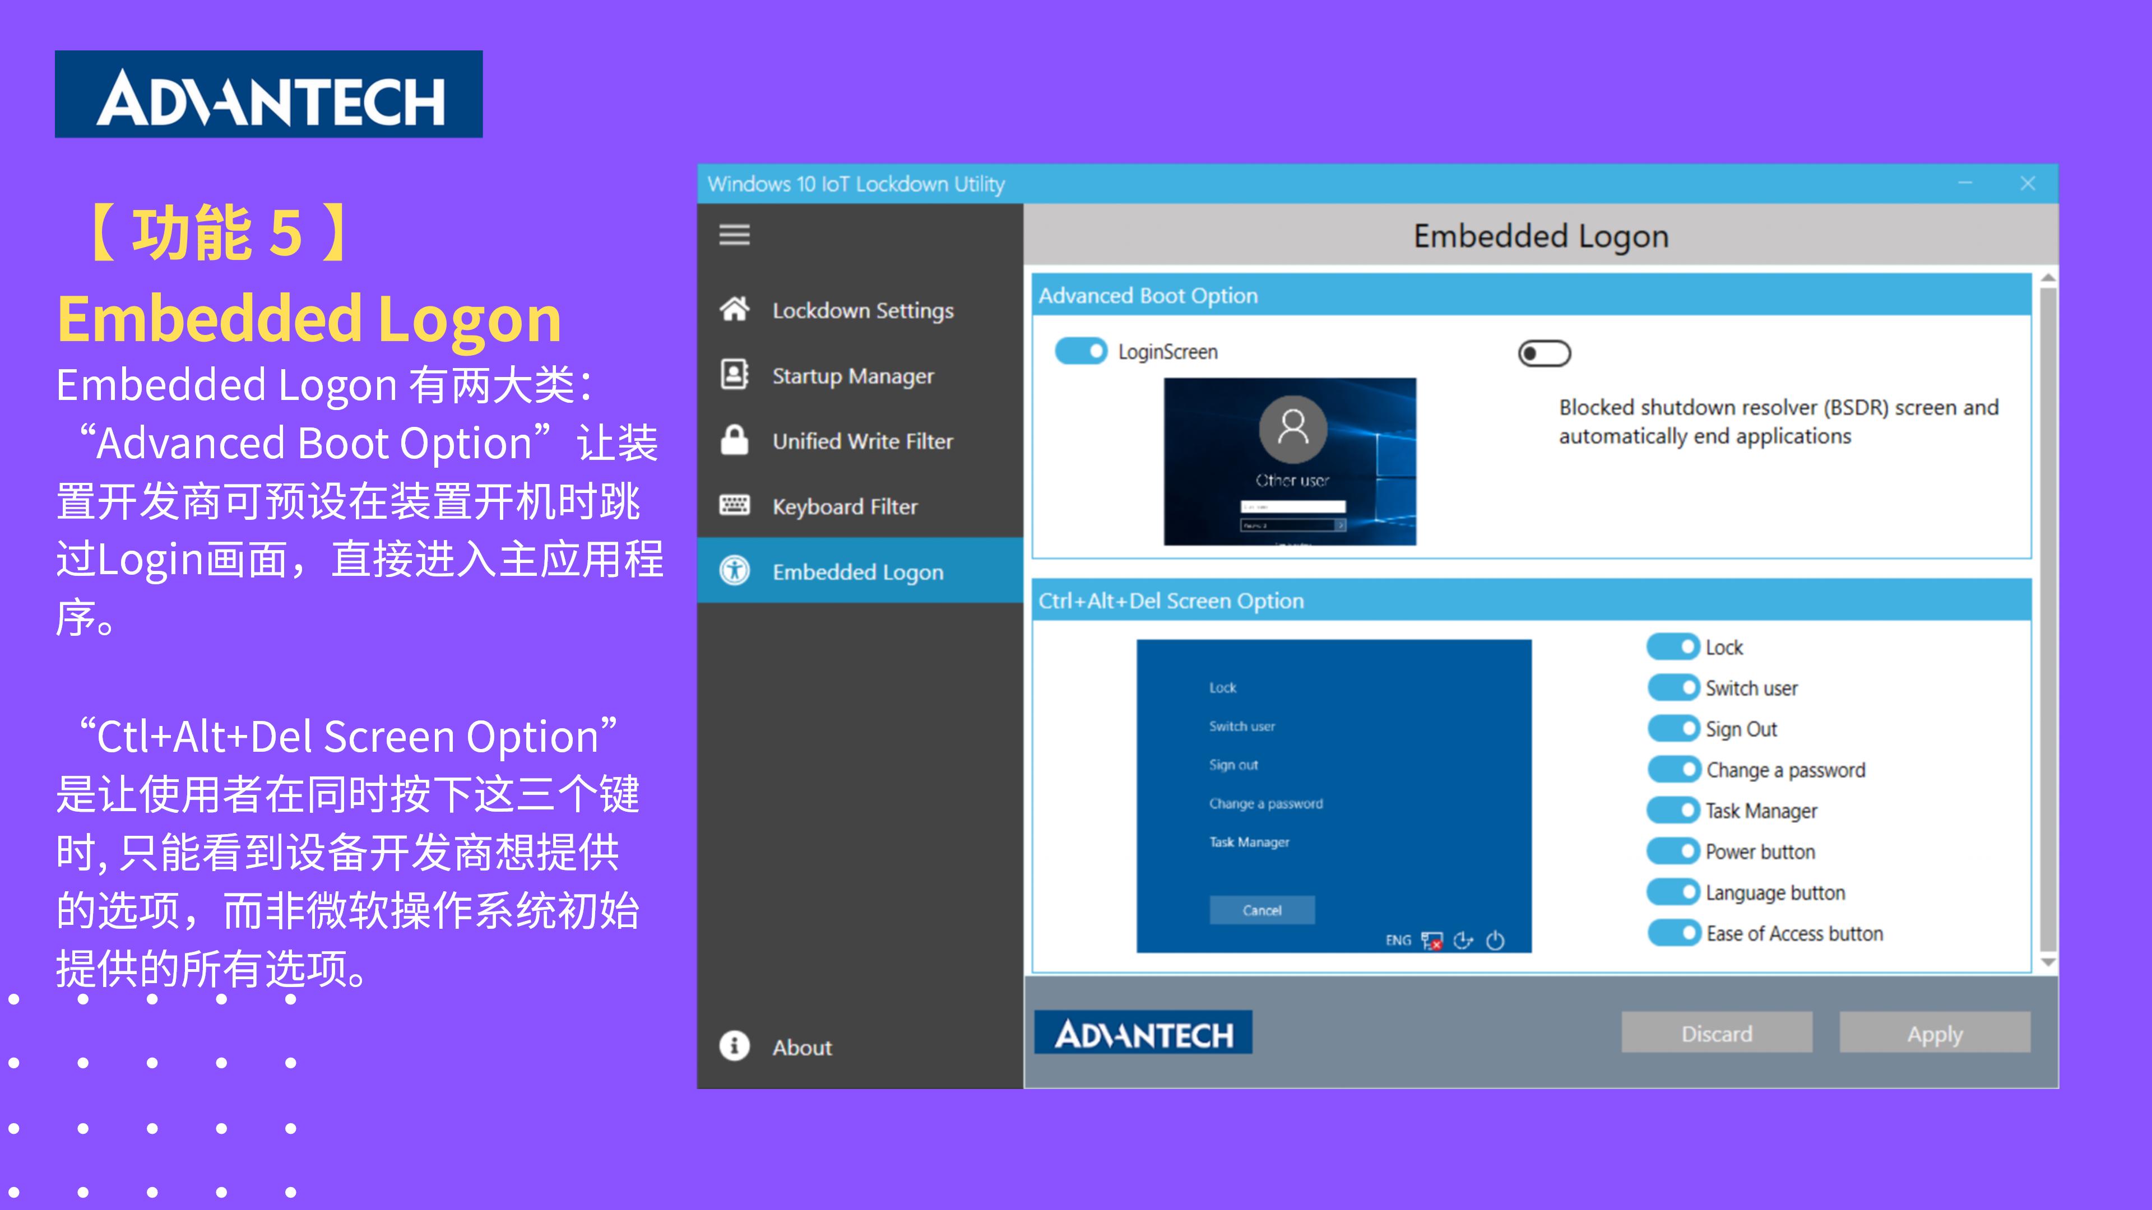Minimize the Lockdown Utility window
Screen dimensions: 2152x1210
(x=1965, y=183)
